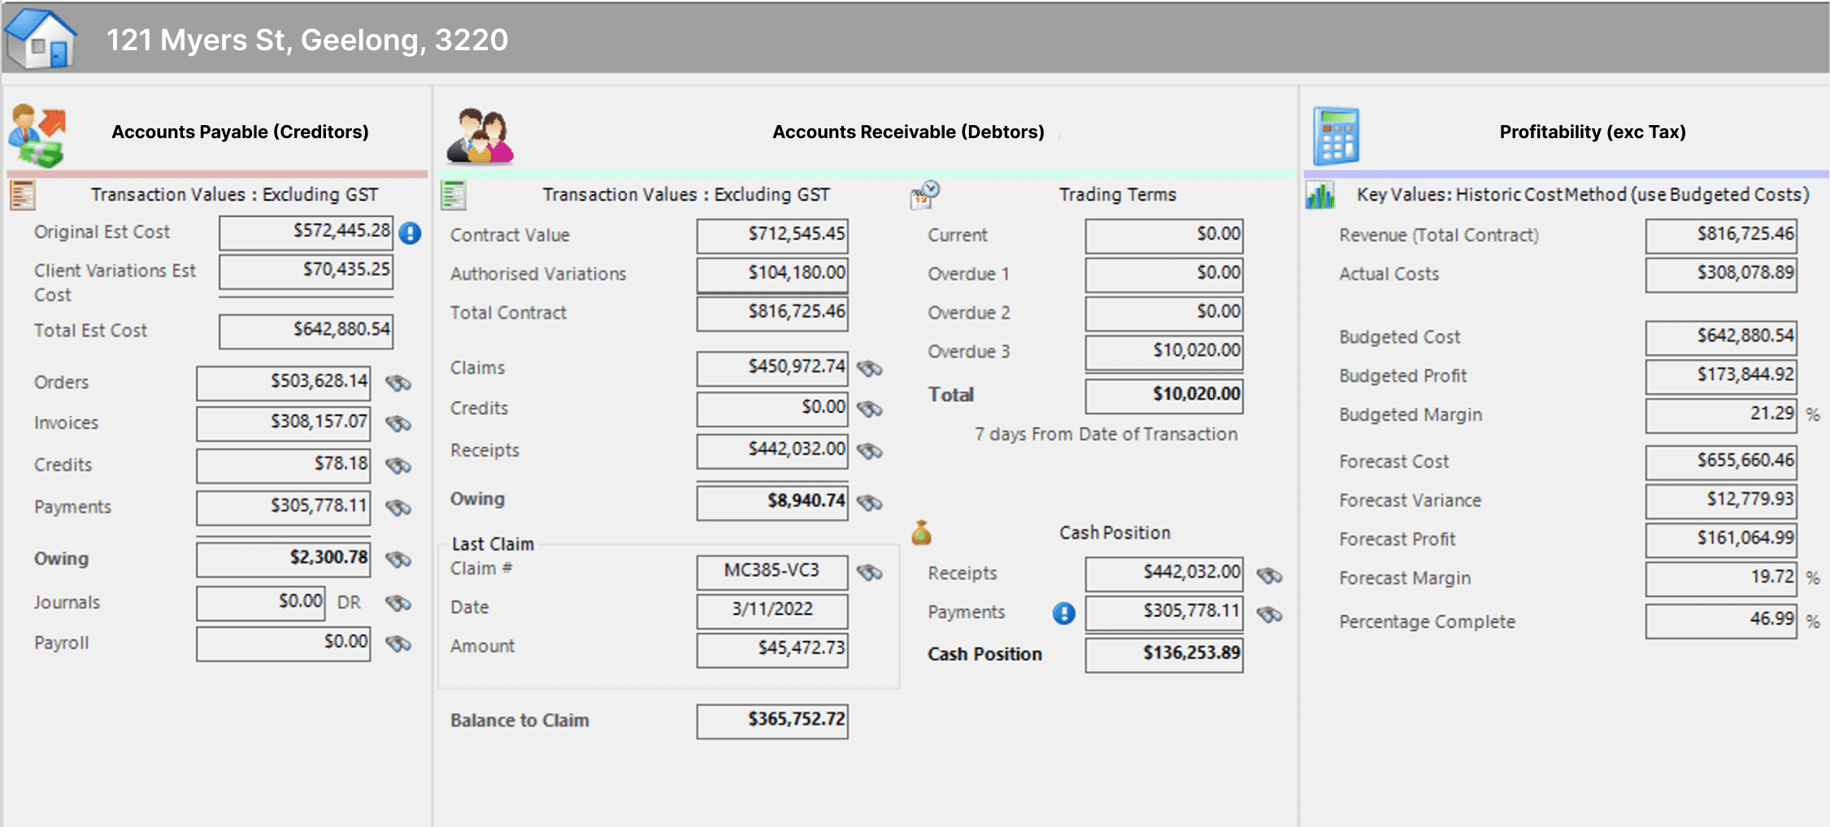Viewport: 1830px width, 827px height.
Task: Open Invoices details via binoculars icon
Action: [x=398, y=423]
